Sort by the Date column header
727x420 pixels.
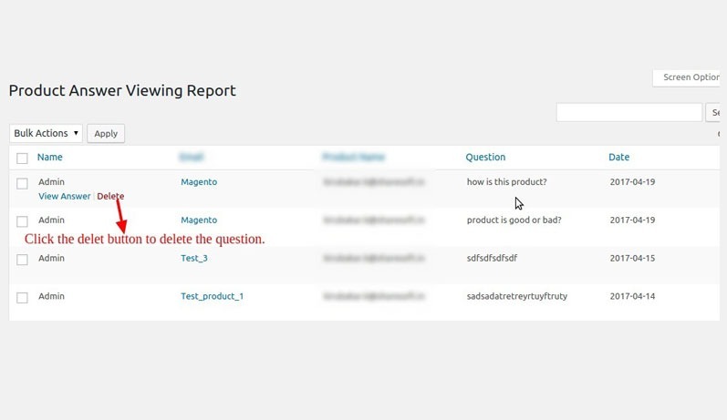point(619,157)
